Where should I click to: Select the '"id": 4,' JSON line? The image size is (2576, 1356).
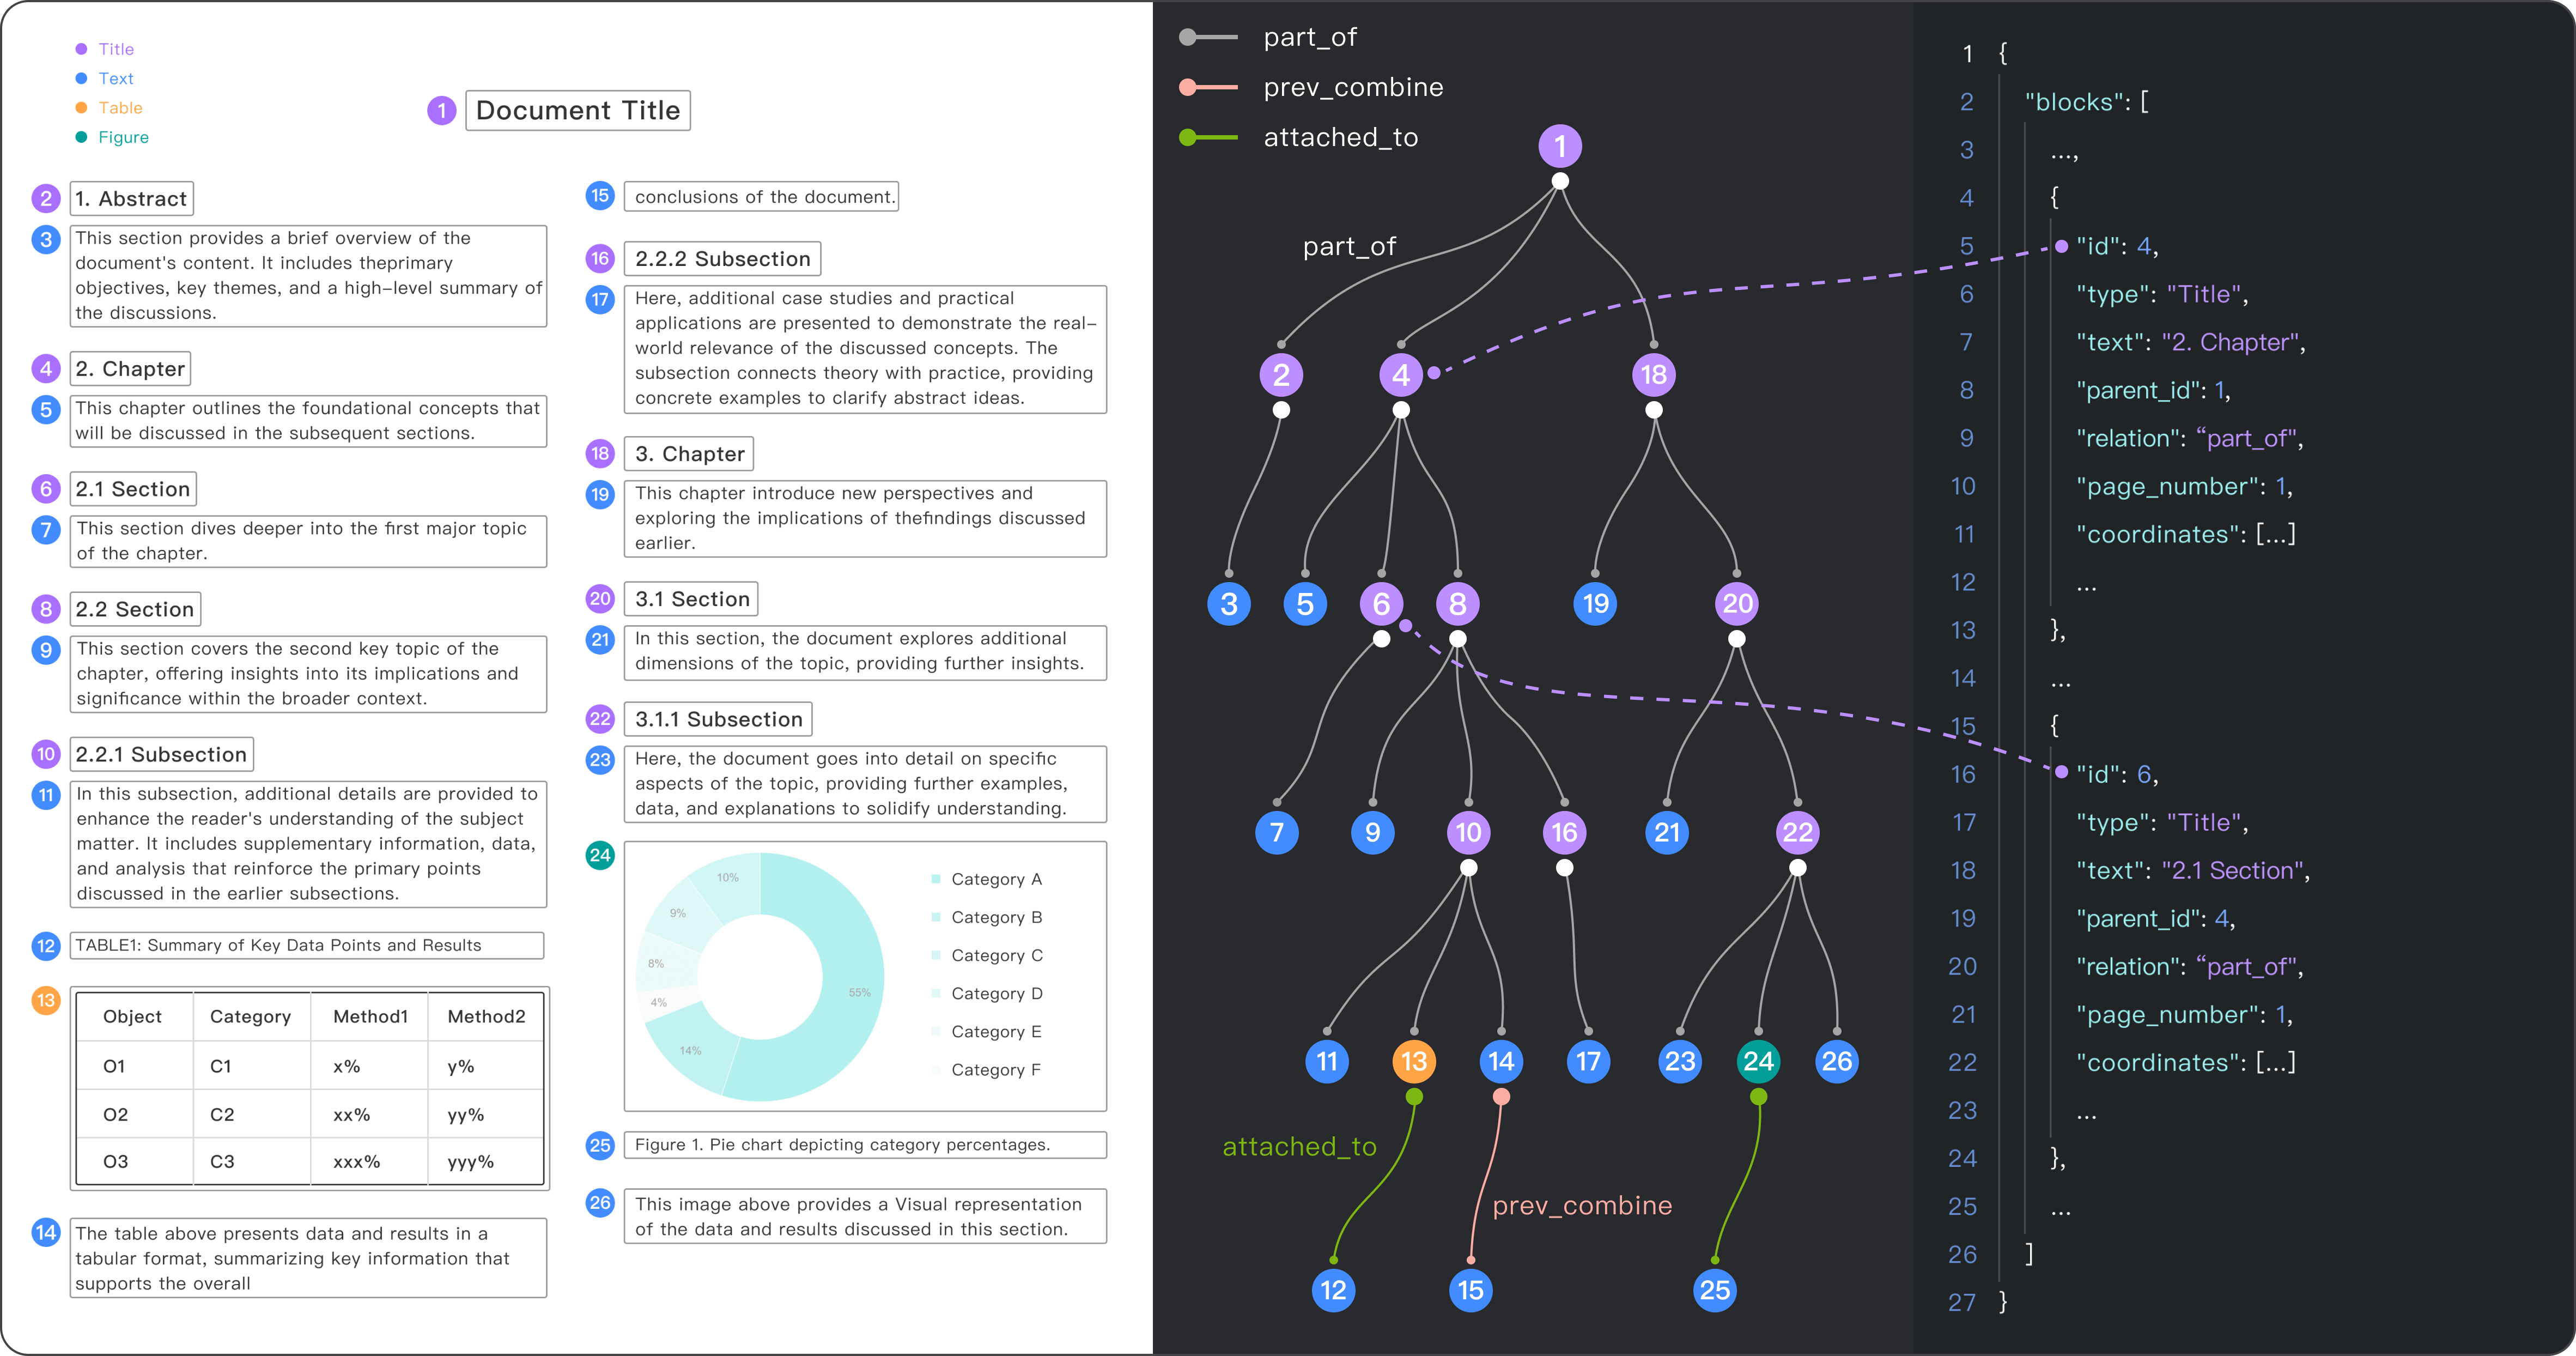2117,246
